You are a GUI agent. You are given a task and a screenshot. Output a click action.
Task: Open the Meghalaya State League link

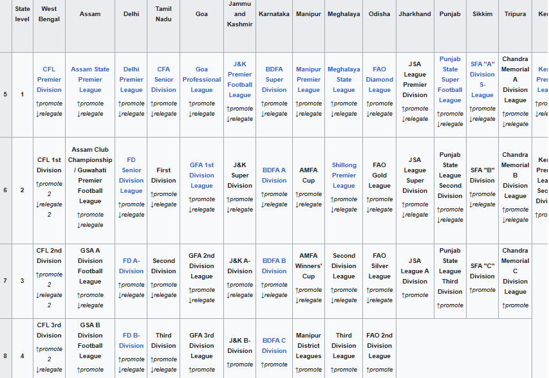(x=344, y=79)
